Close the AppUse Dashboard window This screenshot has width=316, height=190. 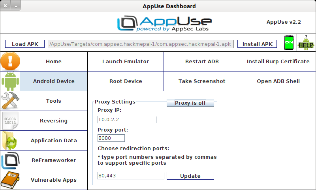point(5,6)
